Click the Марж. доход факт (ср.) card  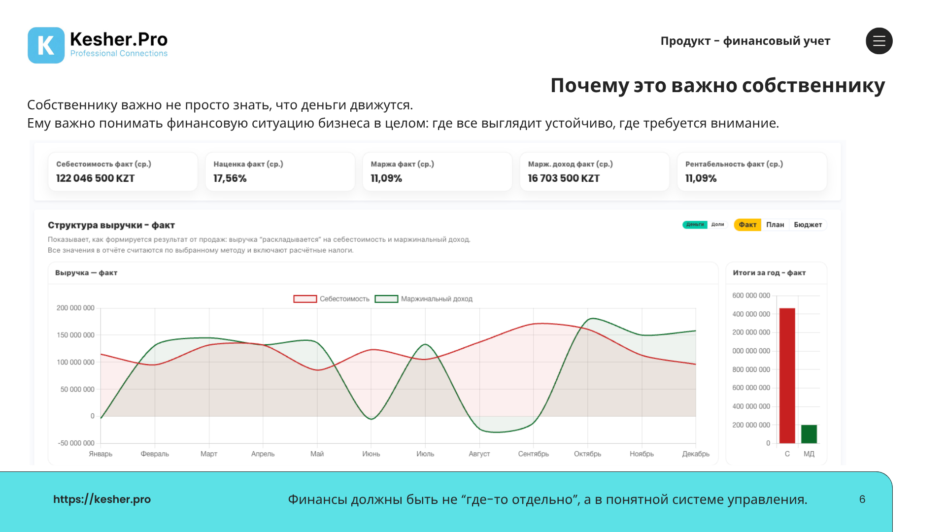595,171
